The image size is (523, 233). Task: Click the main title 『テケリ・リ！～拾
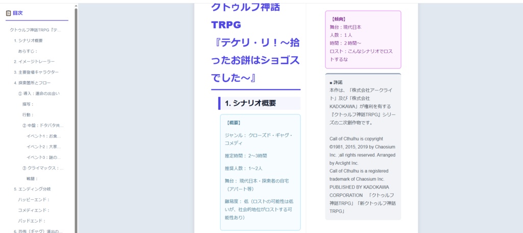pos(255,43)
